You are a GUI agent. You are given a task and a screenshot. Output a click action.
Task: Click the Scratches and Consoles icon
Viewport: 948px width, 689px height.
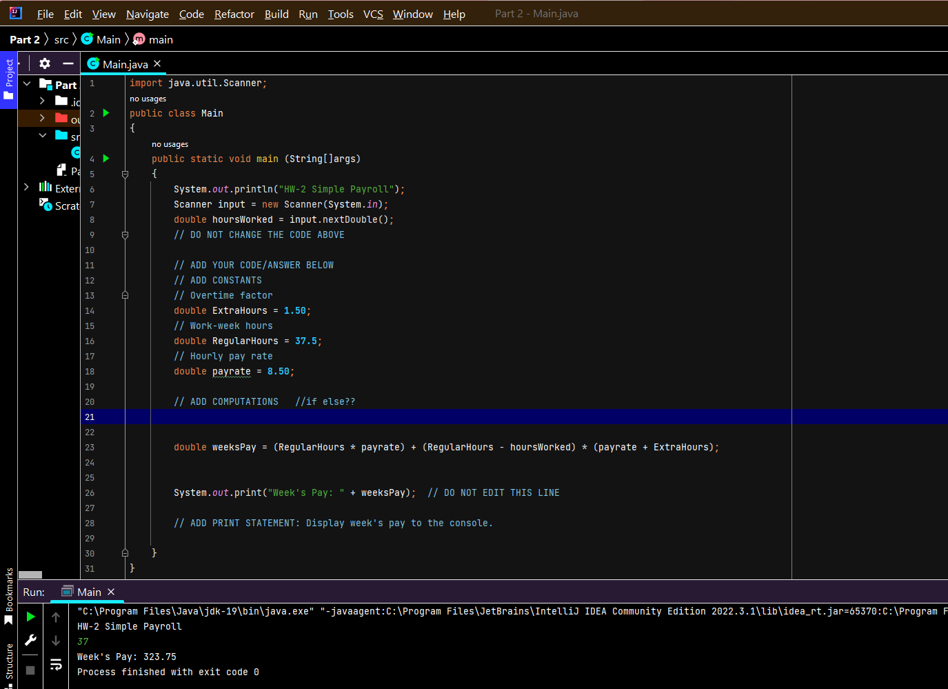tap(46, 204)
